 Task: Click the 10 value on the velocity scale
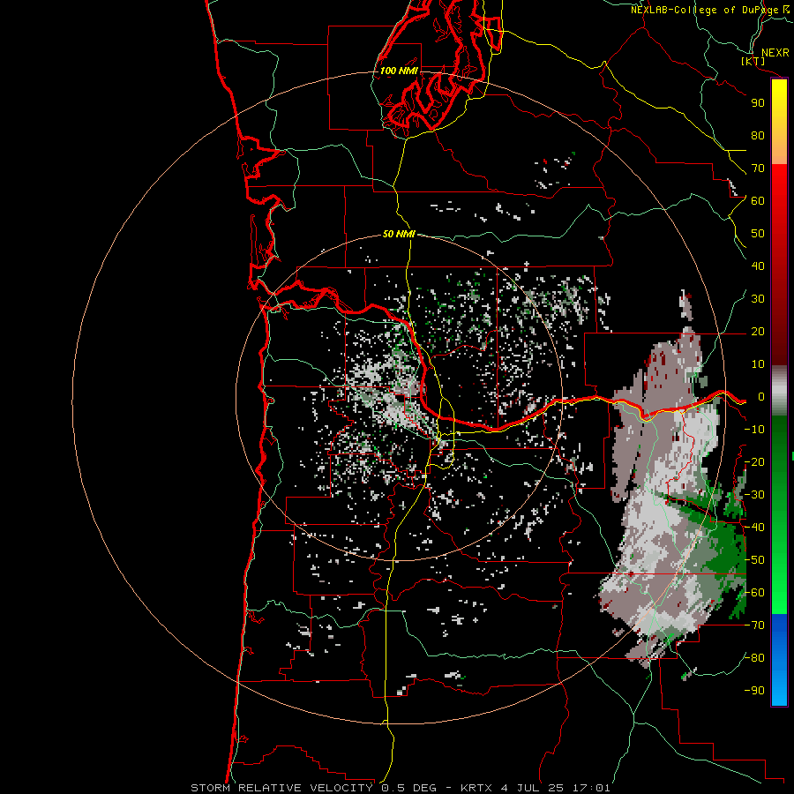(758, 364)
